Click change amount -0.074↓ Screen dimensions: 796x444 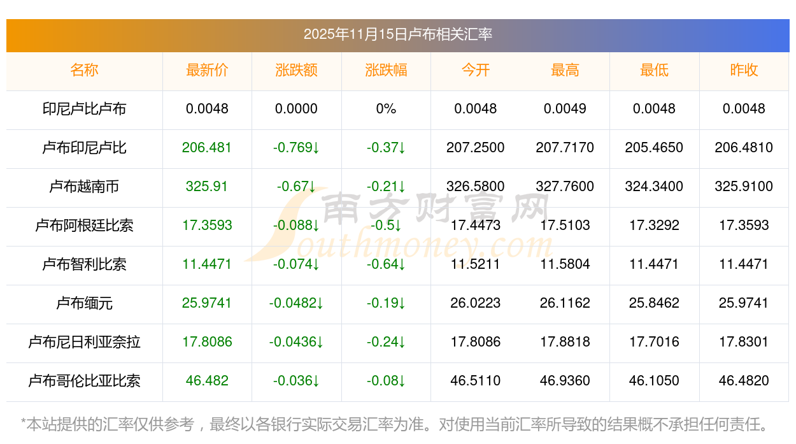[297, 264]
